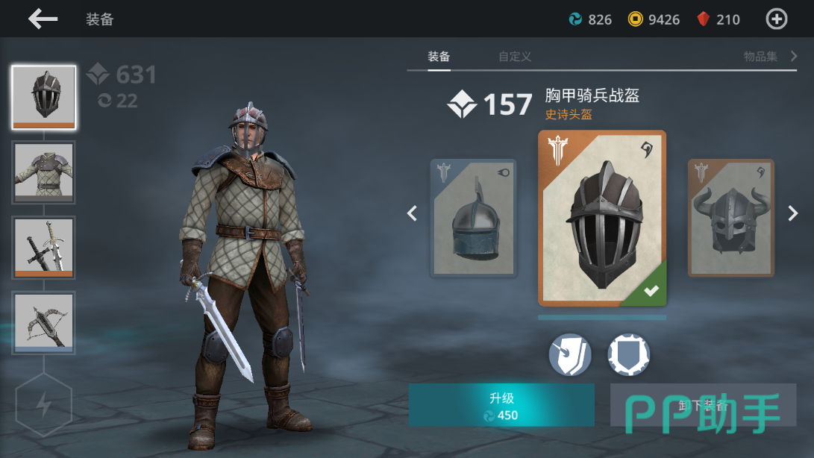Select the body armor equipment slot
The height and width of the screenshot is (458, 814).
tap(43, 172)
